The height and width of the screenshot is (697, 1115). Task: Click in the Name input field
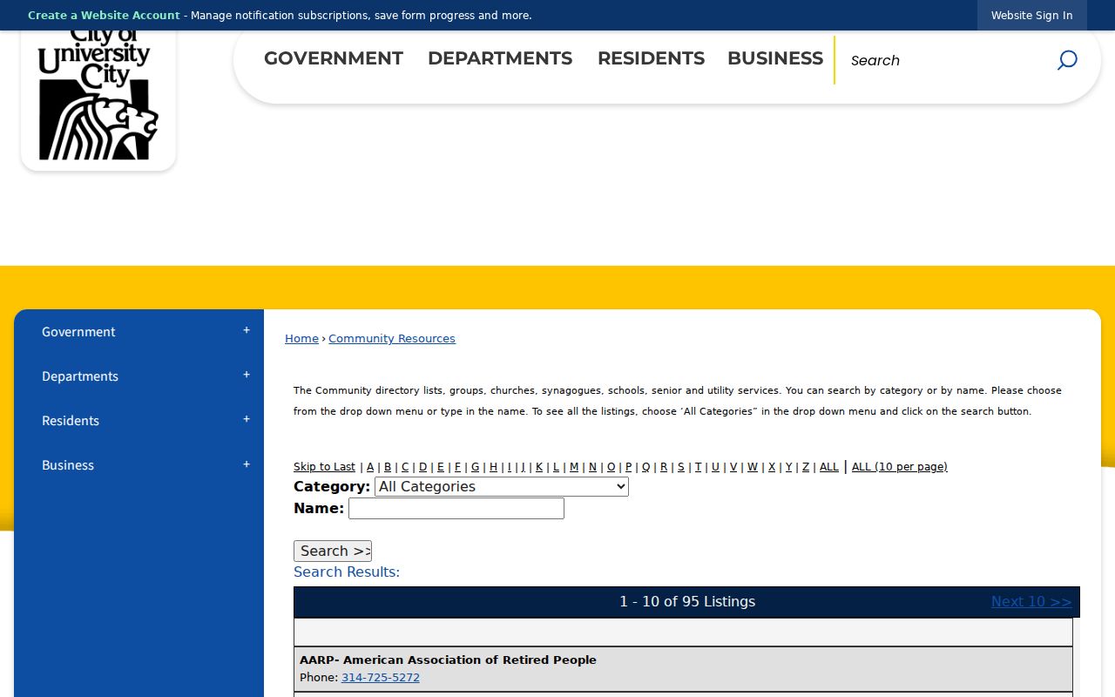456,509
